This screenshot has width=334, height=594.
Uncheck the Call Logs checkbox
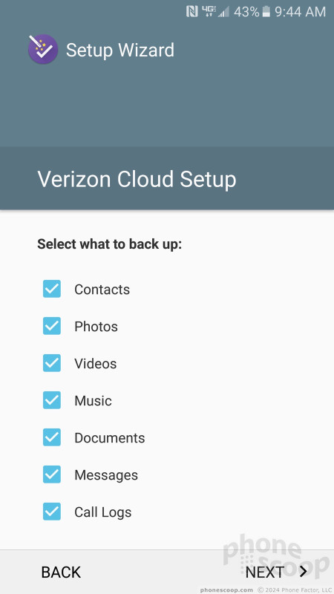pyautogui.click(x=52, y=512)
